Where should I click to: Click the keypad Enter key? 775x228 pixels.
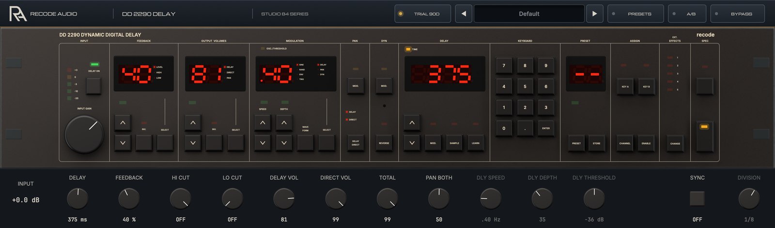[546, 128]
